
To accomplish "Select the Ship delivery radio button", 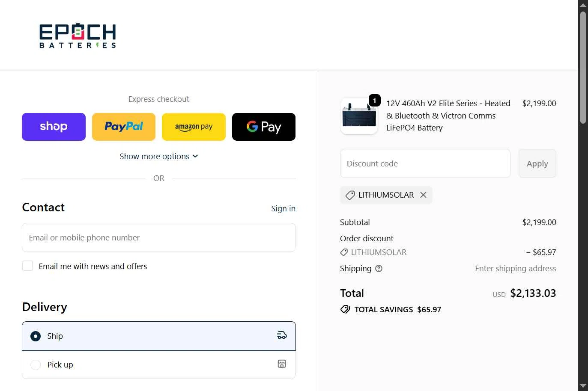I will pos(36,336).
